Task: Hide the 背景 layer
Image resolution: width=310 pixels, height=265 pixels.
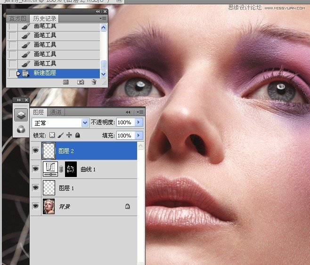Action: point(35,206)
